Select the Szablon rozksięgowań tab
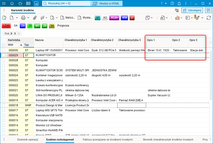Image resolution: width=213 pixels, height=144 pixels. 60,139
